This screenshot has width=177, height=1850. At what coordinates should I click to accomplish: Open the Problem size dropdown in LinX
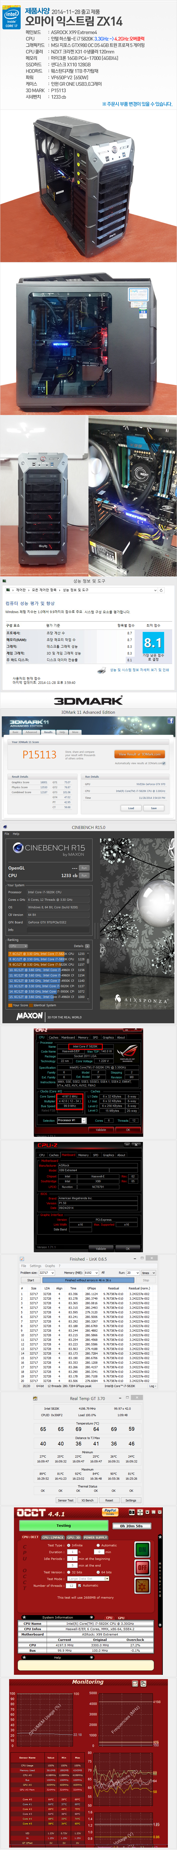47,1273
